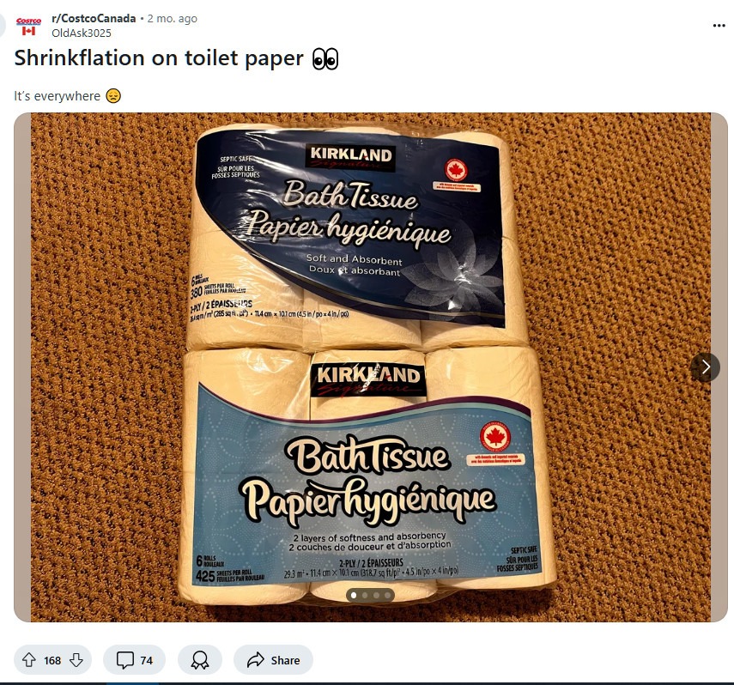Select the third gallery pagination dot
The height and width of the screenshot is (685, 734).
click(x=376, y=596)
